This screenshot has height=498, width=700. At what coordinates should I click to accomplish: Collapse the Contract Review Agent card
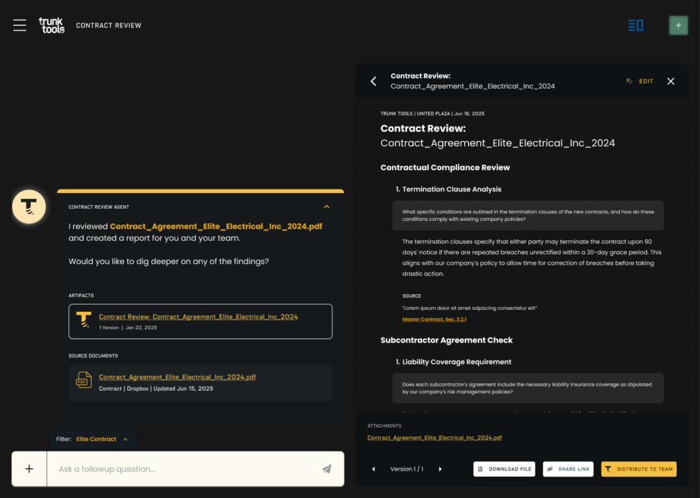pyautogui.click(x=327, y=207)
